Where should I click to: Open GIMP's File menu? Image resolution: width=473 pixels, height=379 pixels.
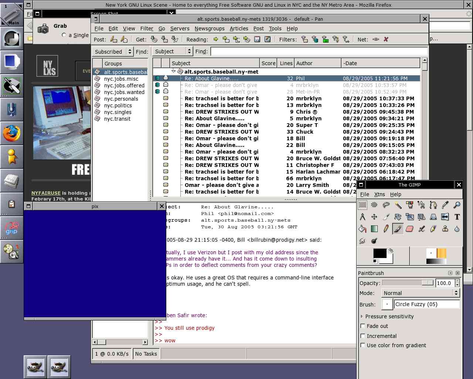[365, 194]
